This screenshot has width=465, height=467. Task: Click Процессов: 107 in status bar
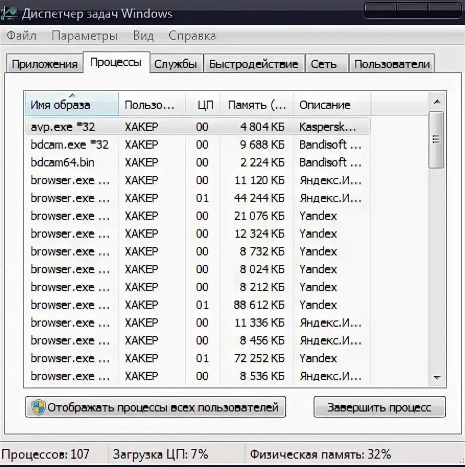pyautogui.click(x=45, y=454)
